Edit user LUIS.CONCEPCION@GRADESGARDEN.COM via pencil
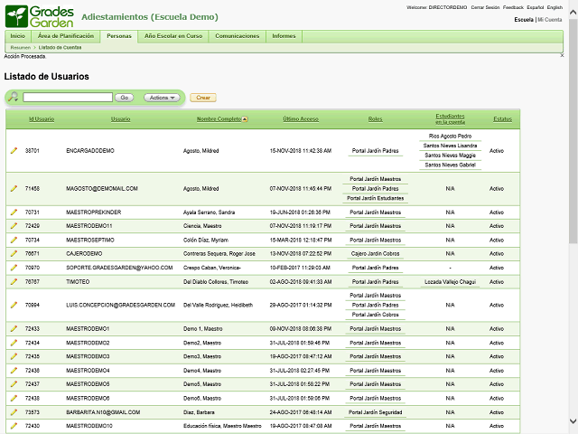This screenshot has height=434, width=578. [14, 306]
